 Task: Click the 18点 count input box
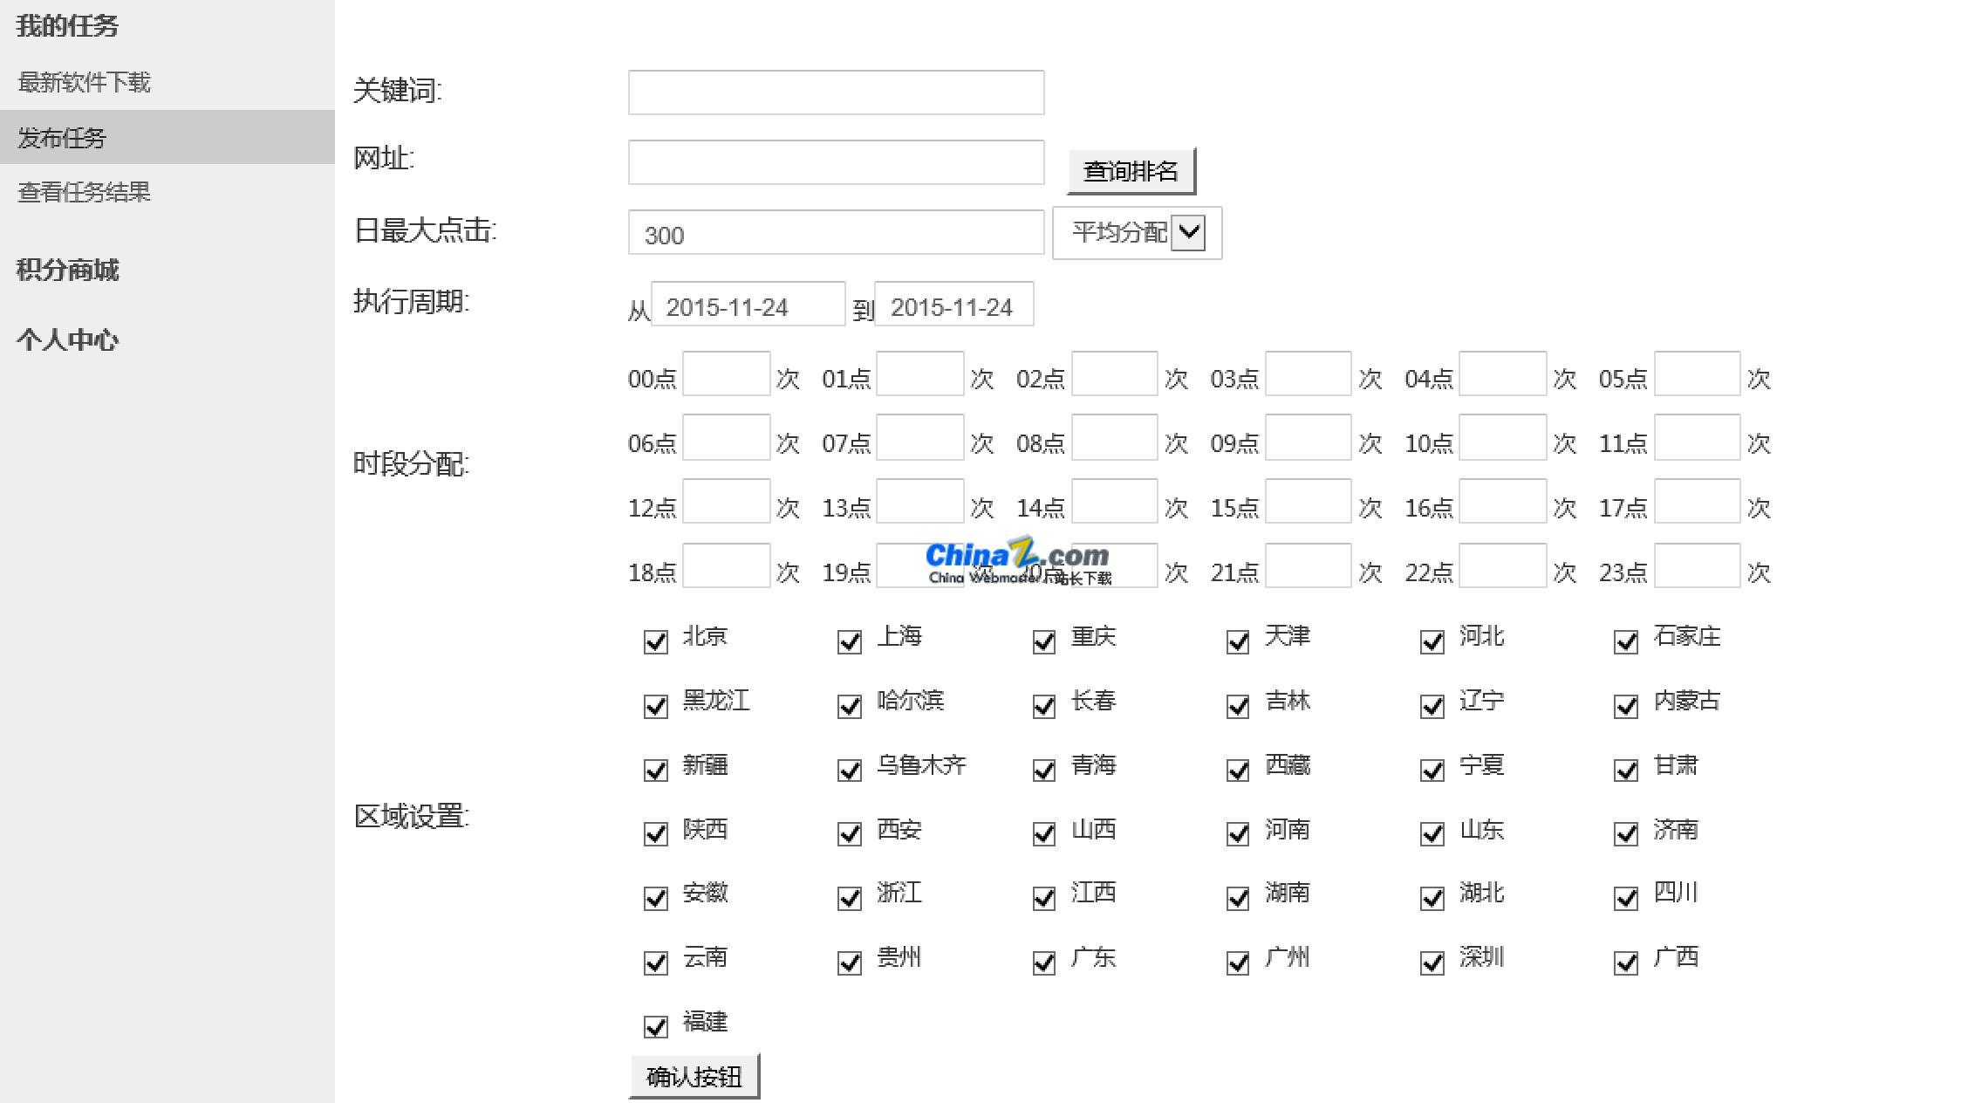(726, 565)
